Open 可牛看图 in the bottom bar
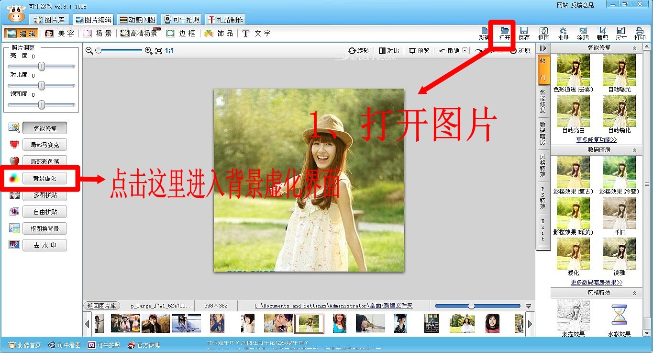Image resolution: width=653 pixels, height=353 pixels. [64, 345]
